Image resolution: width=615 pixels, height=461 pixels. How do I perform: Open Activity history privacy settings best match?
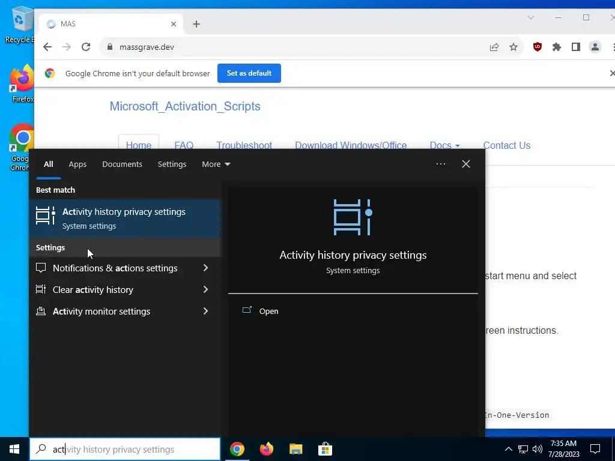point(125,218)
